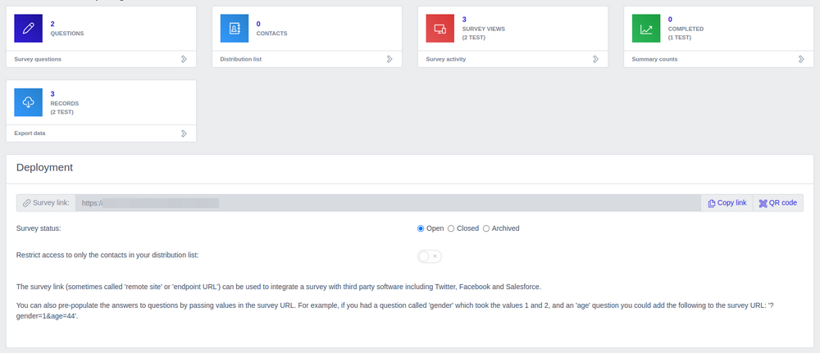Click the copy icon beside Copy link

pyautogui.click(x=712, y=203)
